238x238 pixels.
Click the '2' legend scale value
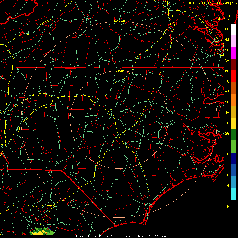228,196
